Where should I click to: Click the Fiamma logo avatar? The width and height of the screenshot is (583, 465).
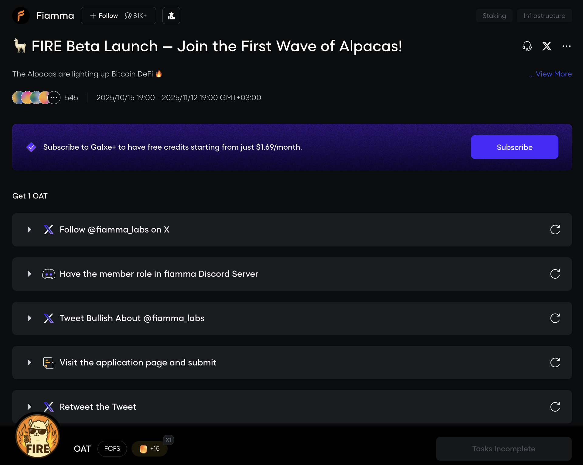click(x=21, y=15)
